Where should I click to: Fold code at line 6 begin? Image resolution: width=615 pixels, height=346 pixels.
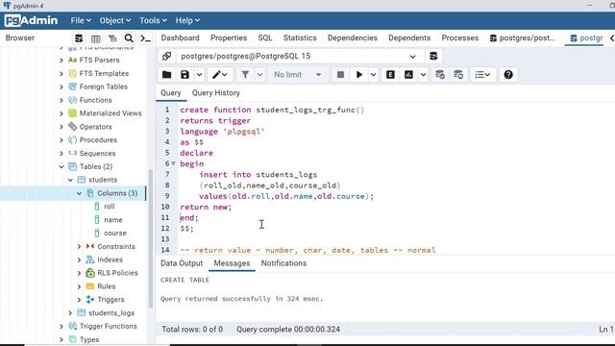pos(173,163)
